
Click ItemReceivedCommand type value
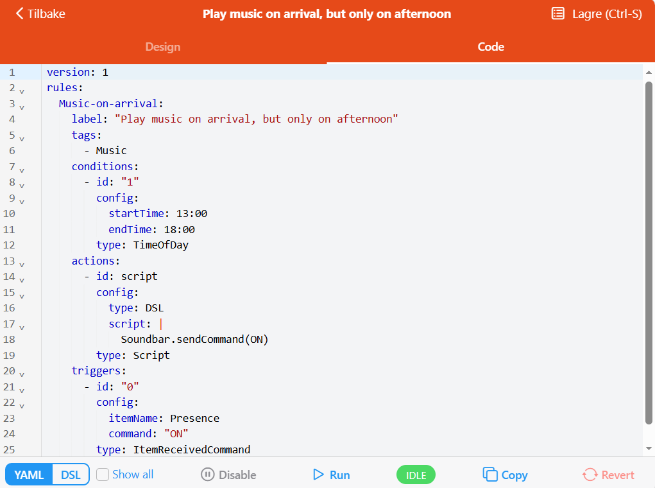pyautogui.click(x=192, y=450)
